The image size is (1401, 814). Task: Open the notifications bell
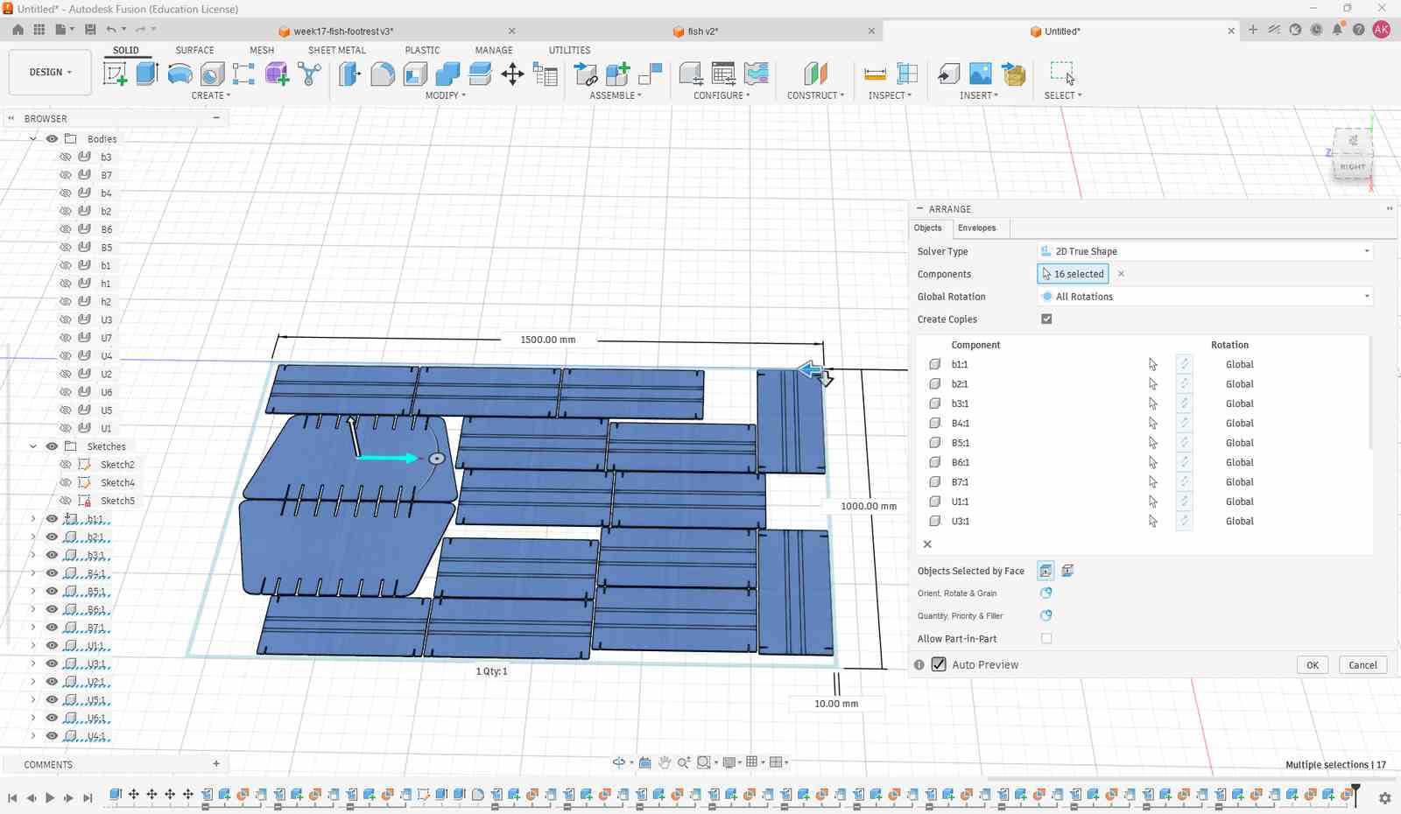pos(1337,30)
